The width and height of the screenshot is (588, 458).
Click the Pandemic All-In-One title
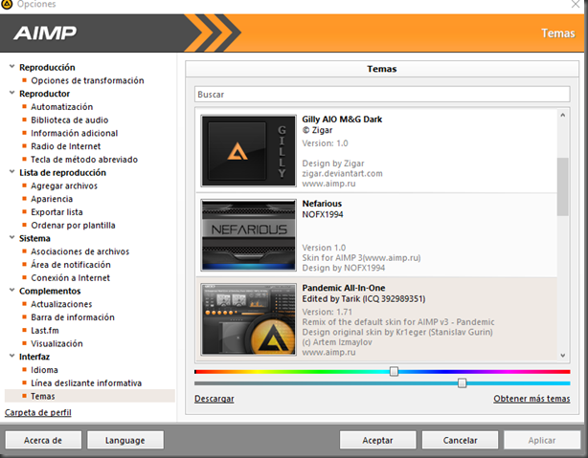point(344,288)
